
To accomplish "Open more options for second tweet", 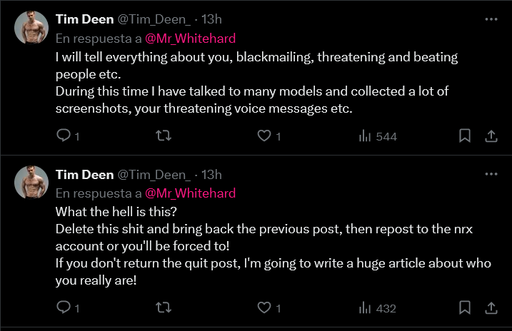I will coord(491,174).
